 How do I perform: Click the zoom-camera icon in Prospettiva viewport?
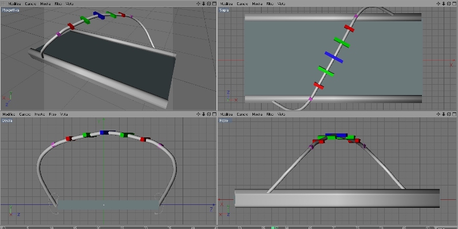click(x=204, y=3)
